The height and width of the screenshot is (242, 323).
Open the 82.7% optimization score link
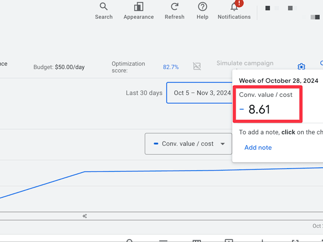click(x=171, y=67)
